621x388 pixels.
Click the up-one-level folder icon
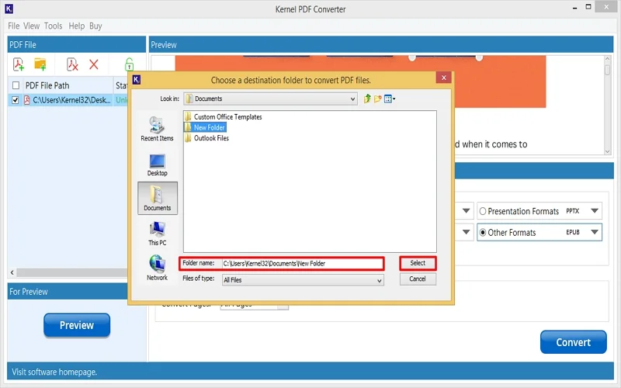[x=367, y=99]
